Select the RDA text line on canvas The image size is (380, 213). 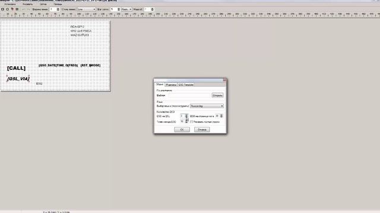pyautogui.click(x=77, y=27)
